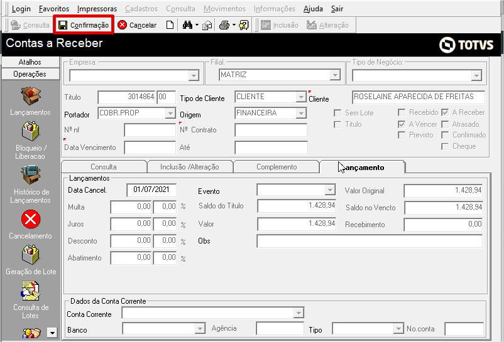This screenshot has width=504, height=342.
Task: Click the Agência input field
Action: [280, 329]
